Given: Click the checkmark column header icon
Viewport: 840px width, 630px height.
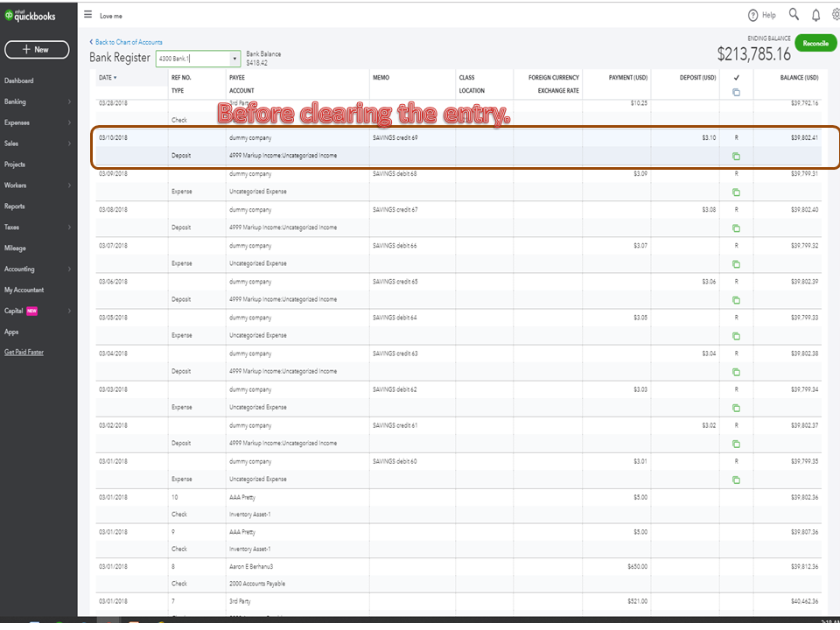Looking at the screenshot, I should pyautogui.click(x=736, y=78).
